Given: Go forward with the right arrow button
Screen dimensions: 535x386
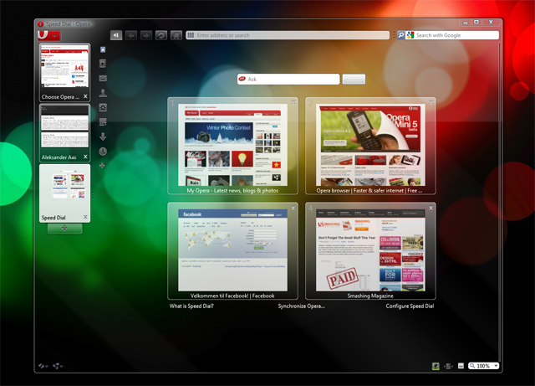Looking at the screenshot, I should click(x=146, y=35).
